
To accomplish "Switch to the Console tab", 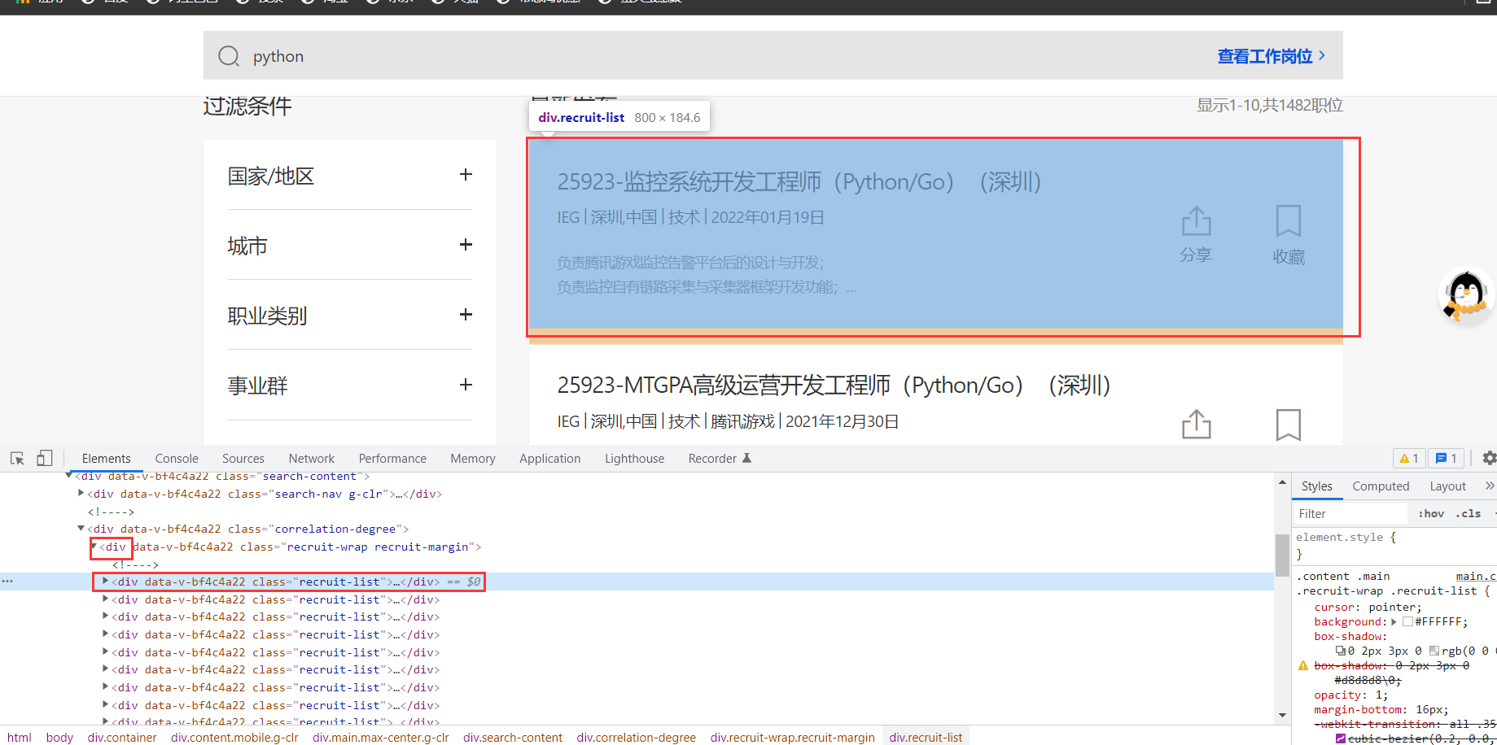I will (177, 459).
